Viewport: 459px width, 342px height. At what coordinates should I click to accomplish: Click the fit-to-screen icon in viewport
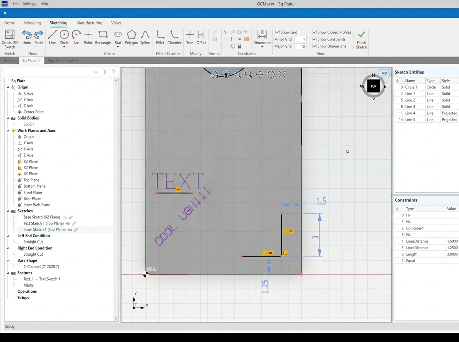pos(282,74)
